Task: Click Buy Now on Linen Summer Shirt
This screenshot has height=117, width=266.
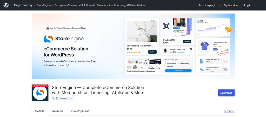Action: pos(215,49)
